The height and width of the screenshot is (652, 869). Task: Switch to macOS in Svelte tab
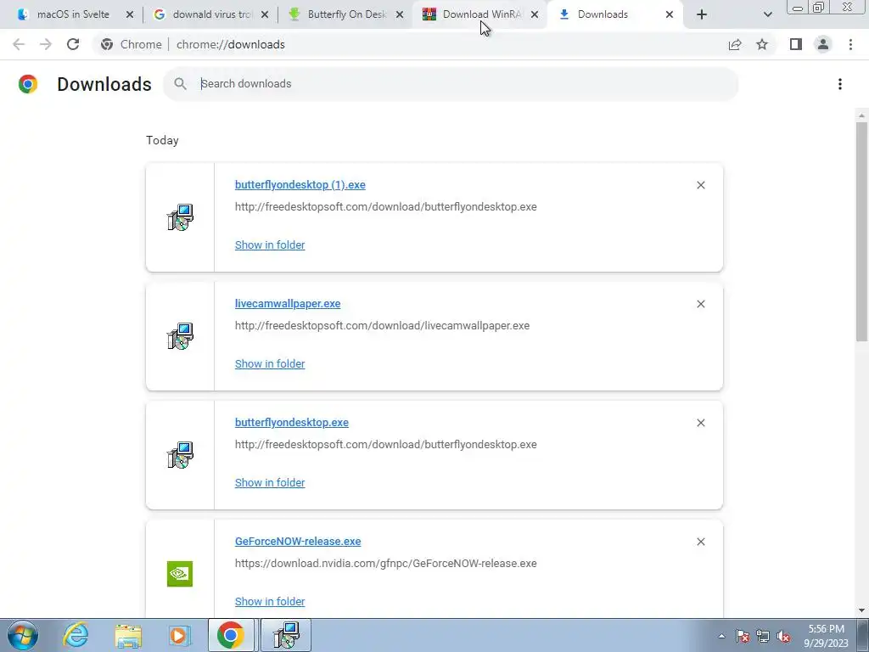tap(73, 14)
